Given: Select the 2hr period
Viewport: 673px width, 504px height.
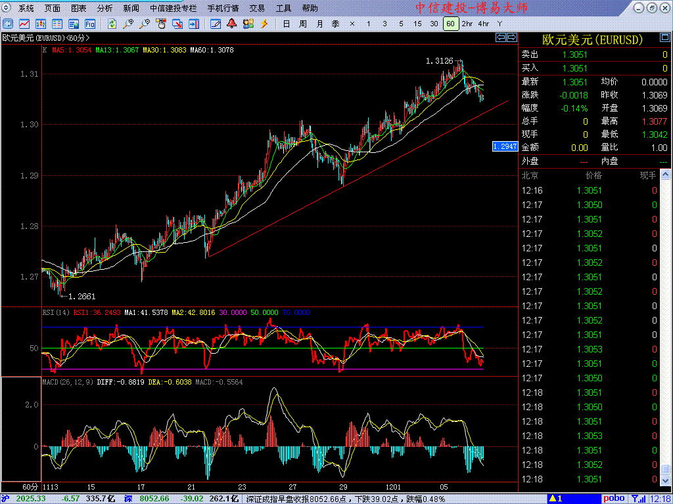Looking at the screenshot, I should pyautogui.click(x=467, y=24).
